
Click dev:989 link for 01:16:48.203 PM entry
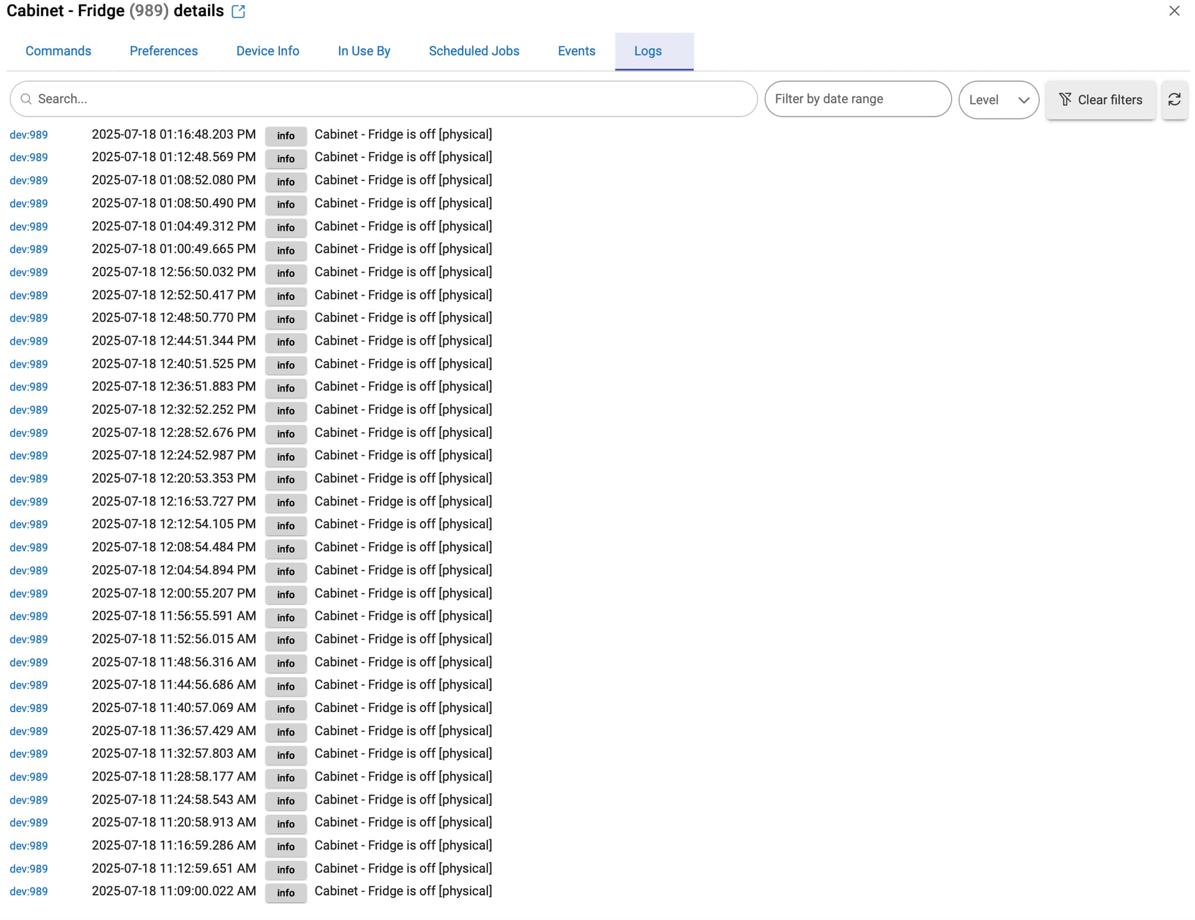point(29,135)
